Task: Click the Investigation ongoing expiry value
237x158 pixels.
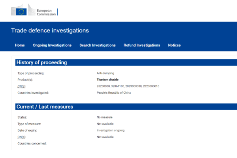Action: (x=111, y=130)
